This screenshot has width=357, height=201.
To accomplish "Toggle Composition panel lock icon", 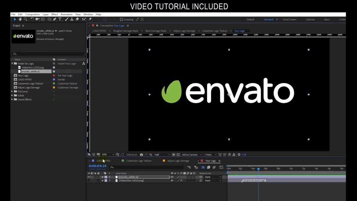I will (x=97, y=26).
